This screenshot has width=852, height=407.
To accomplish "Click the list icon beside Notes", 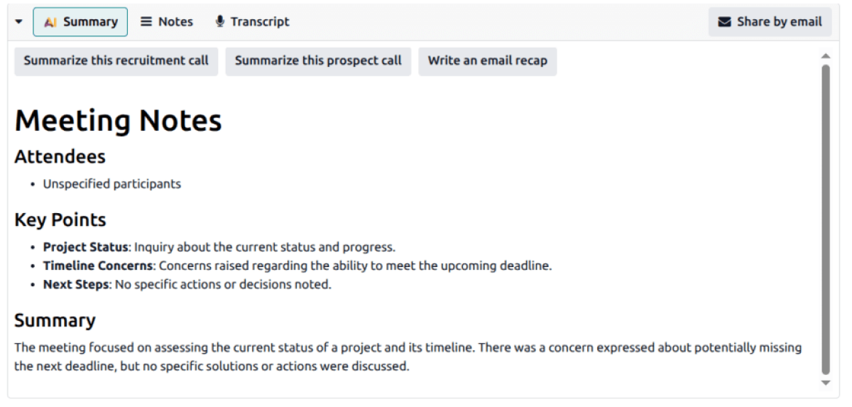I will [146, 22].
